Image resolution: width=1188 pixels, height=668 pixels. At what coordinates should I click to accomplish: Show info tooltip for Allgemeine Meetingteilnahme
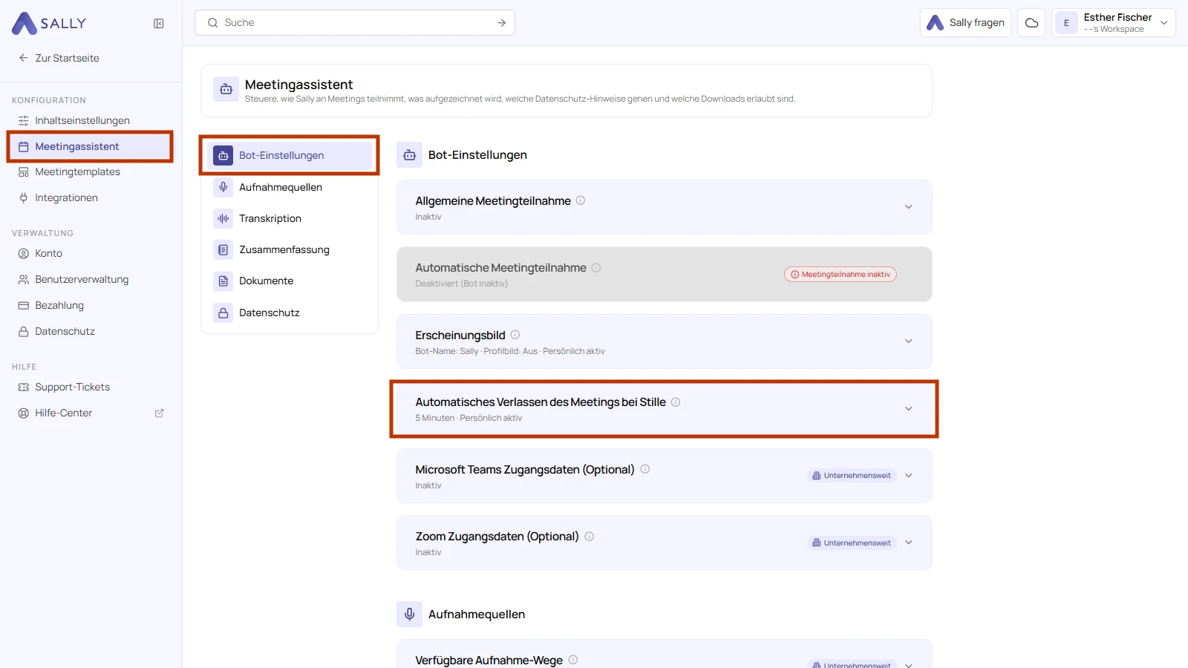click(x=581, y=200)
